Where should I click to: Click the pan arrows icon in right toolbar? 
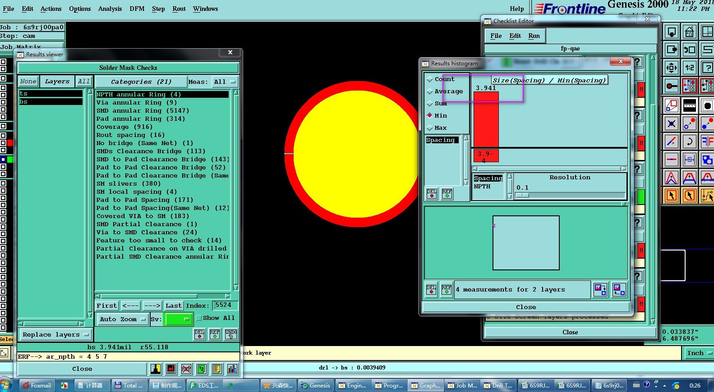tap(672, 68)
